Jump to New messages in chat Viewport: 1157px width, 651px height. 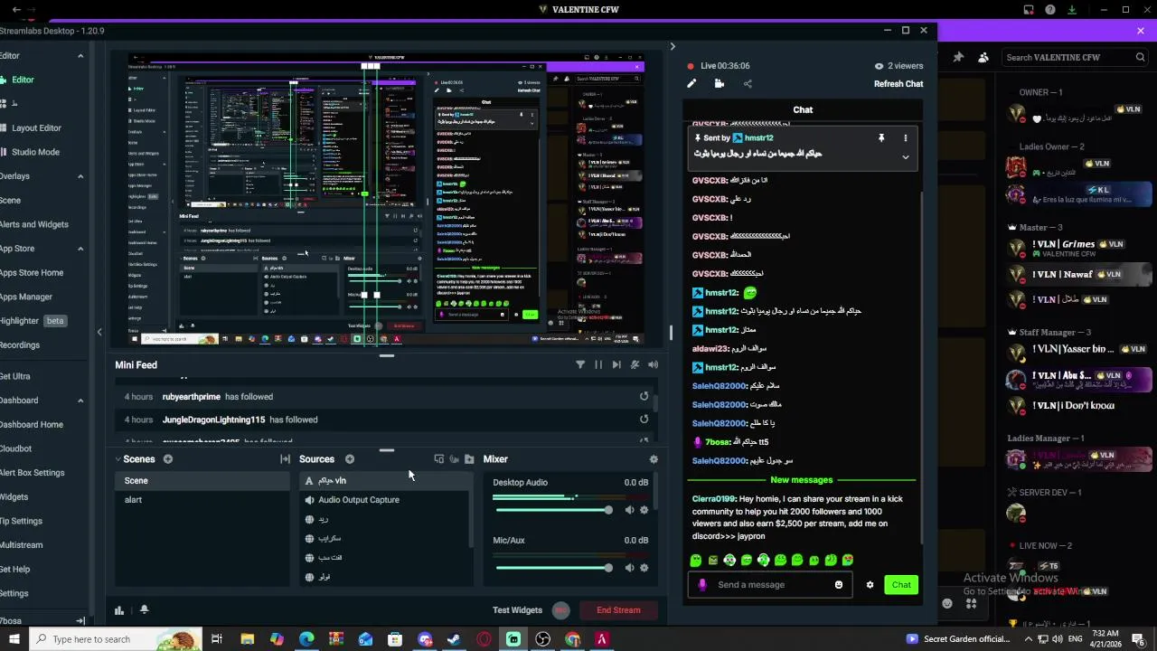click(x=801, y=480)
